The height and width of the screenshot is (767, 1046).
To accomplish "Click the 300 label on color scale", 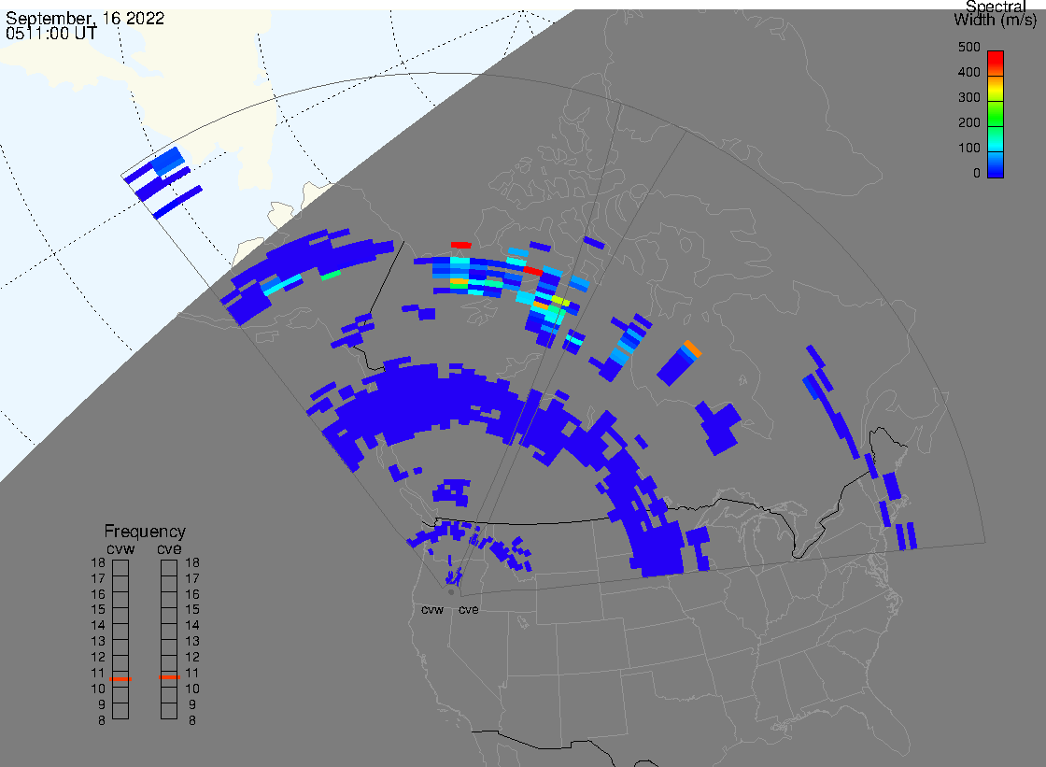I will [x=968, y=97].
